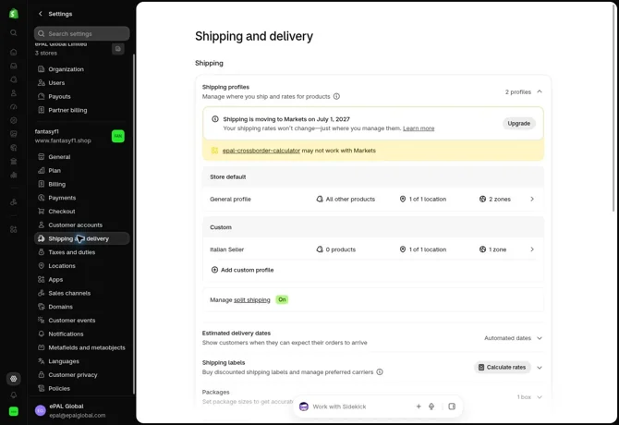619x425 pixels.
Task: Click the www.fantasyf1.shop store URL
Action: [x=63, y=140]
